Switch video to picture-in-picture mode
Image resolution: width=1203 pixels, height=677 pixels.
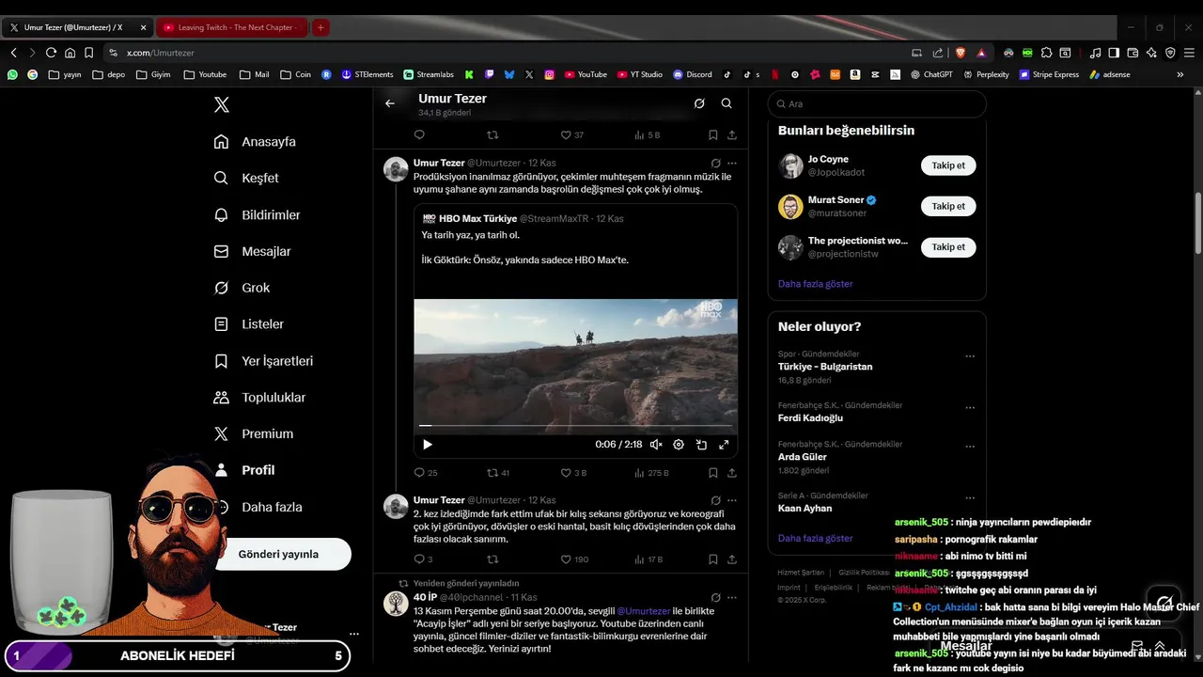coord(701,445)
